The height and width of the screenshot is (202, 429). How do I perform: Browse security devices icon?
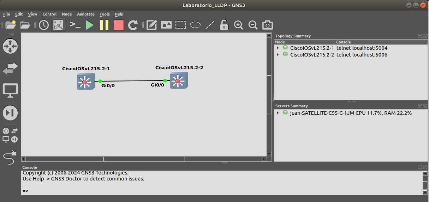(x=10, y=113)
